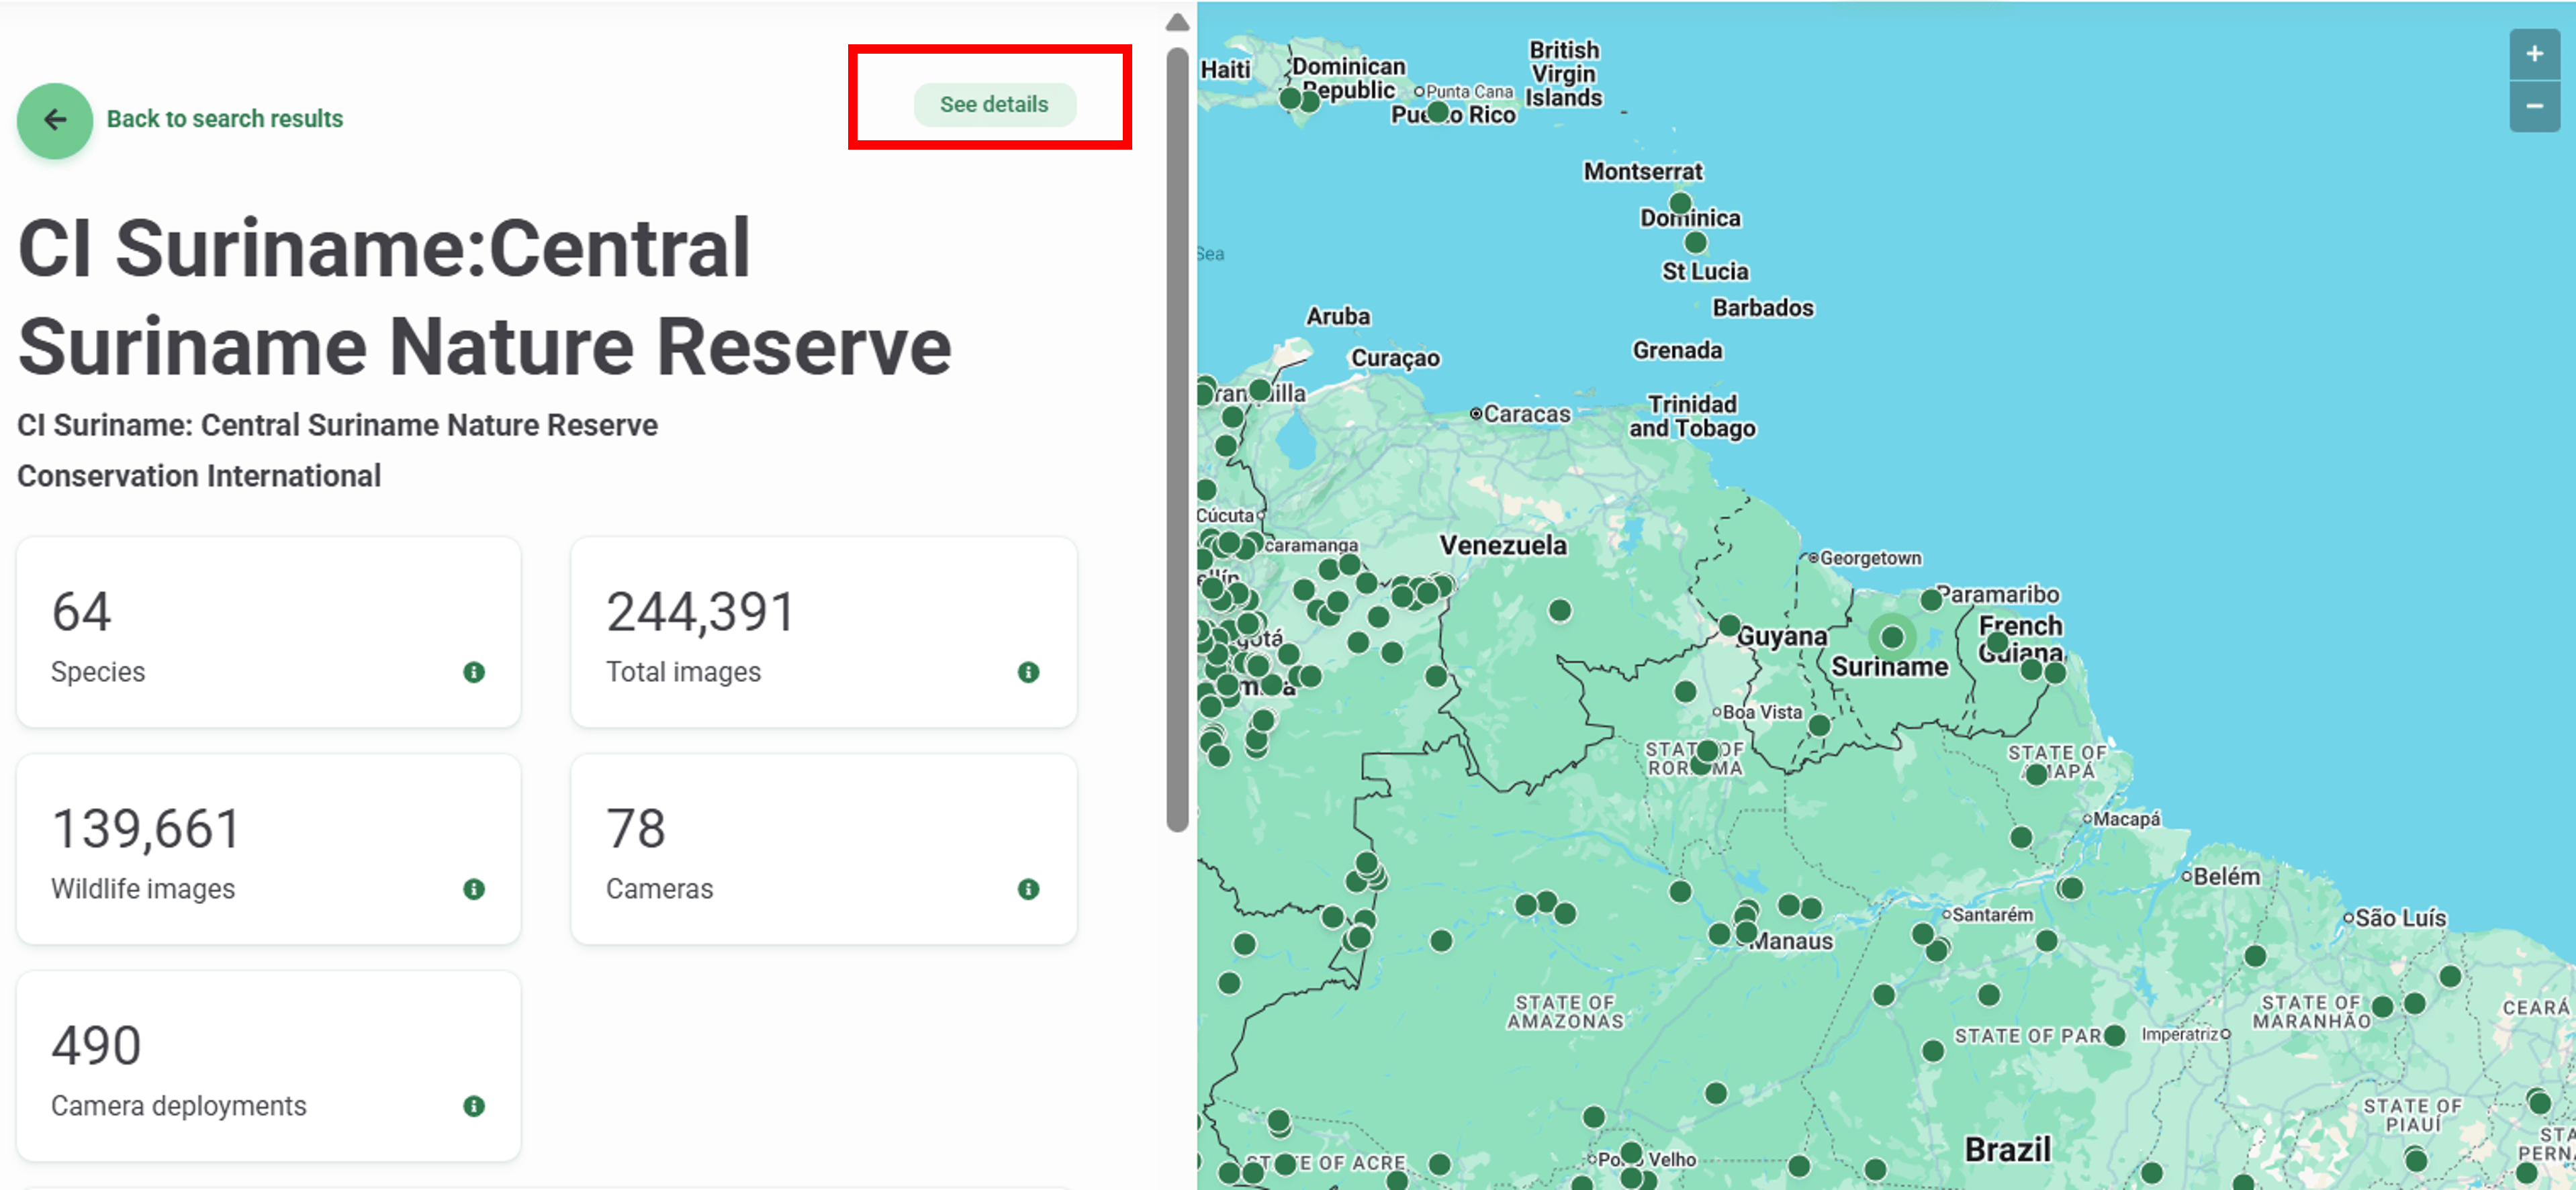This screenshot has width=2576, height=1190.
Task: Click the 64 Species stat card
Action: [x=268, y=632]
